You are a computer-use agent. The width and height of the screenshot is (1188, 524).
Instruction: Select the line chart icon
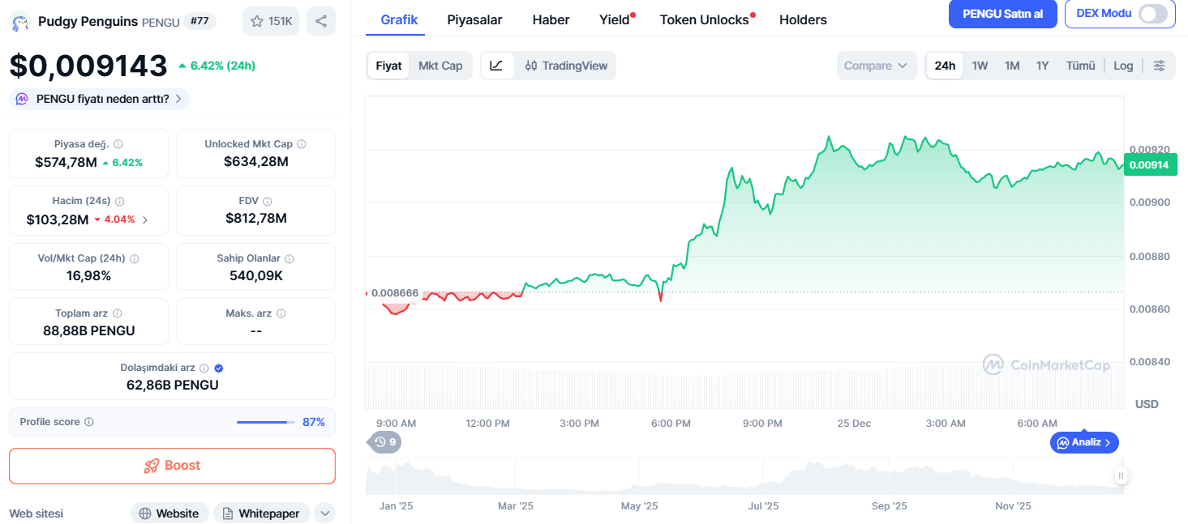coord(497,66)
